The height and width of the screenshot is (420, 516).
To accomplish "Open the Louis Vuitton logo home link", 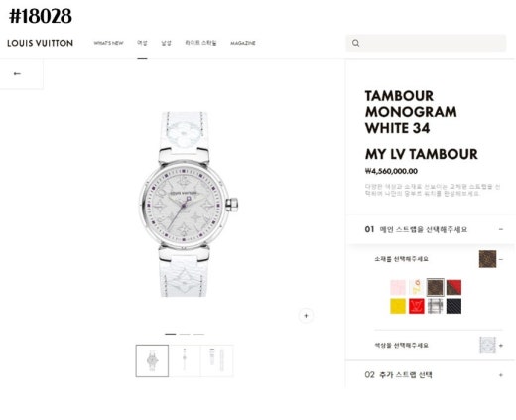I will pos(41,43).
